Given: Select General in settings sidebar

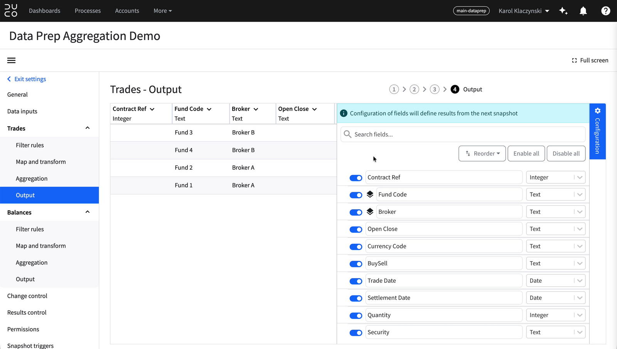Looking at the screenshot, I should pos(17,94).
